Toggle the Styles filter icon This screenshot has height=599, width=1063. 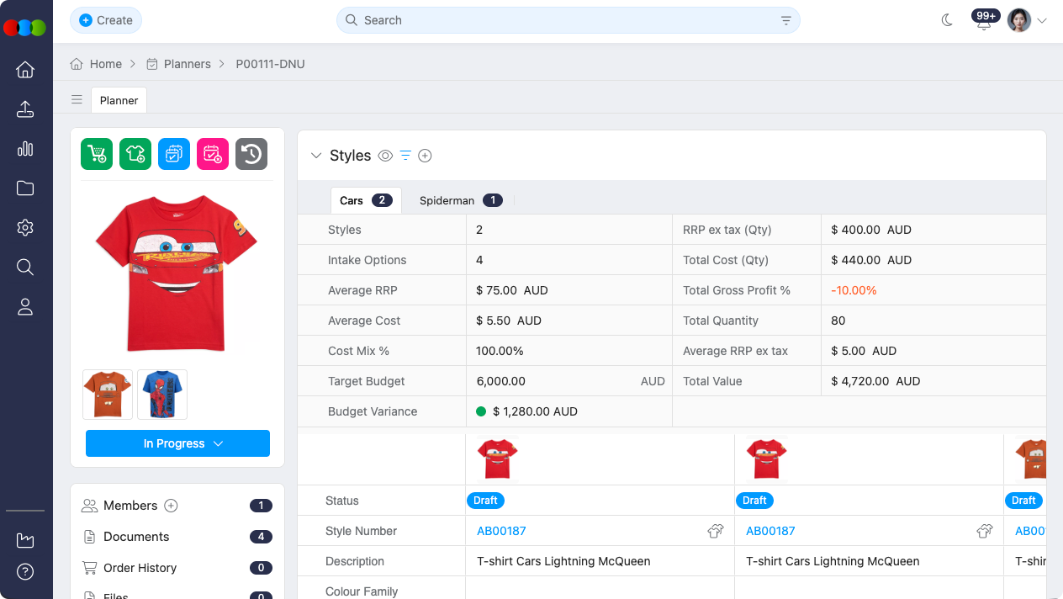(405, 156)
